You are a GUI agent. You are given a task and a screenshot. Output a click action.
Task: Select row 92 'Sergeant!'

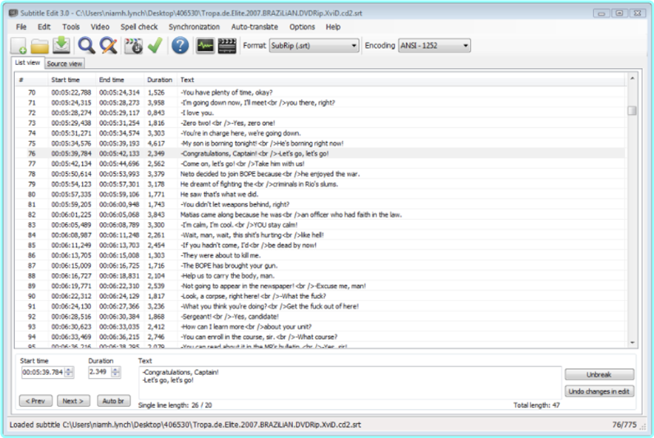coord(320,317)
